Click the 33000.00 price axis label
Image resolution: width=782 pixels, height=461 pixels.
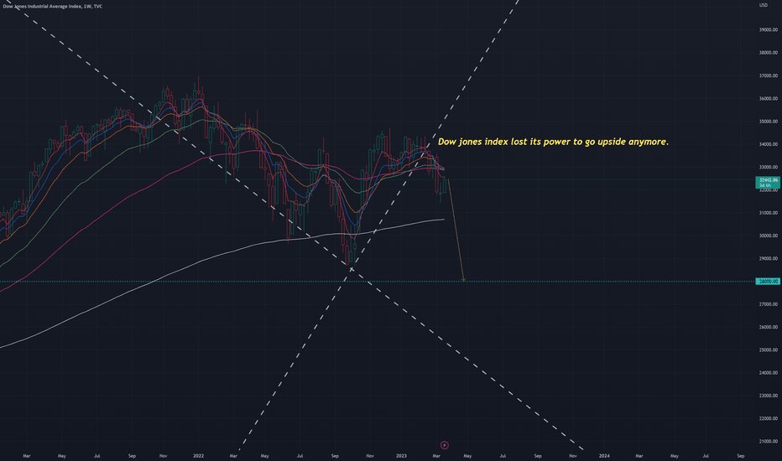click(768, 167)
